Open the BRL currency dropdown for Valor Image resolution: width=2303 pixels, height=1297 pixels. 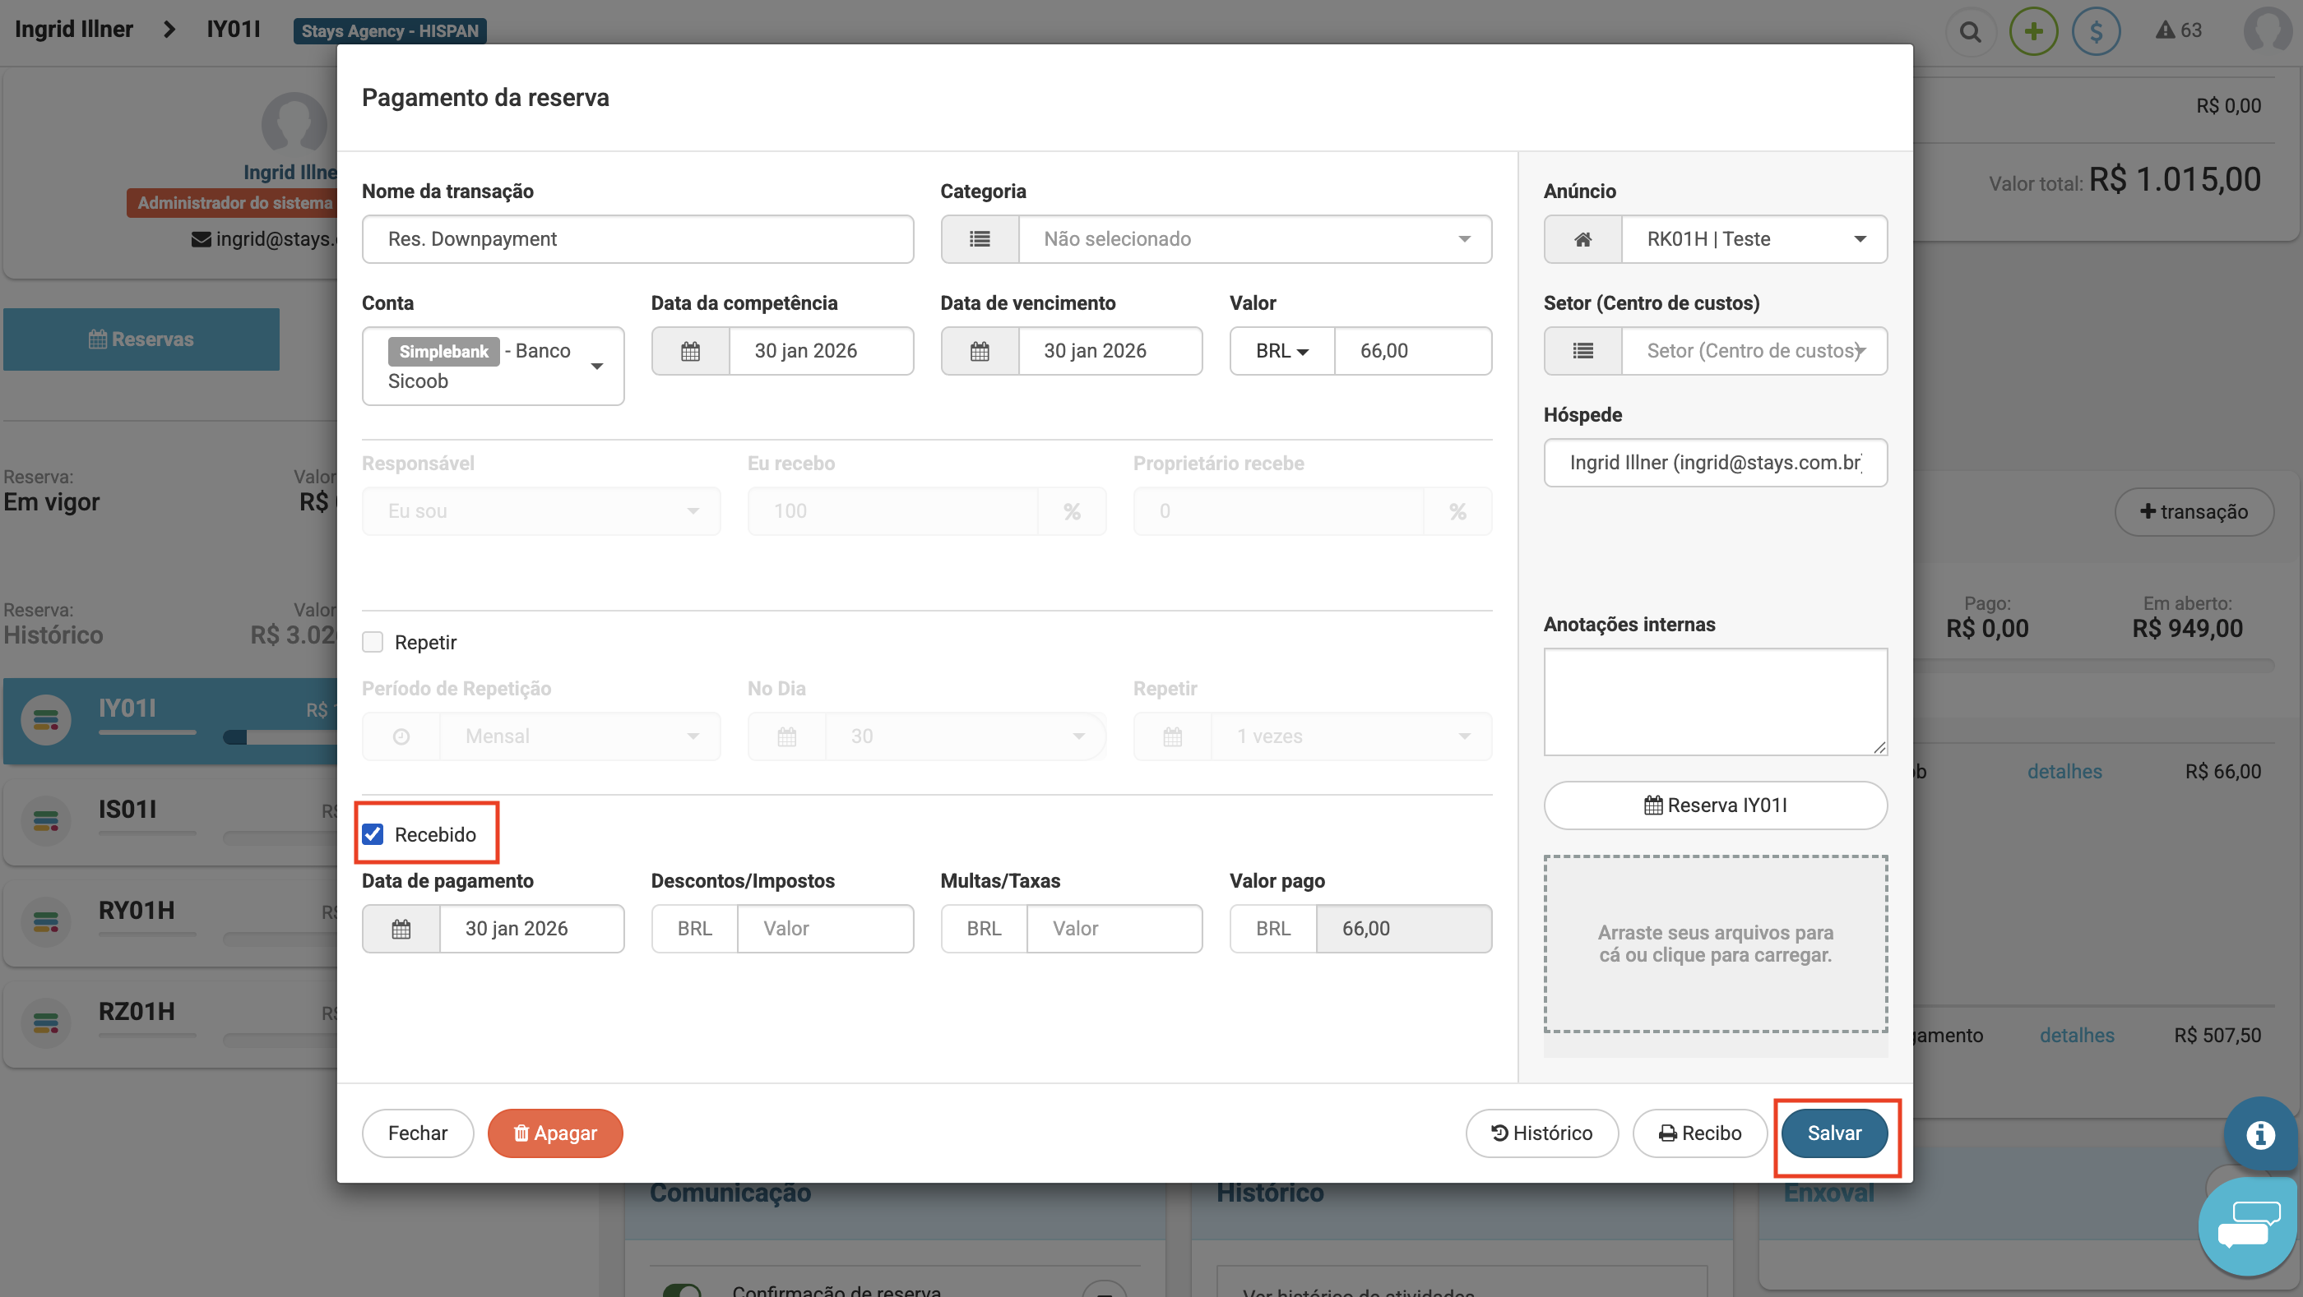click(x=1281, y=351)
